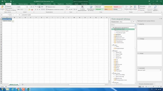Image resolution: width=163 pixels, height=91 pixels.
Task: Click the decrease font size icon
Action: pyautogui.click(x=33, y=7)
